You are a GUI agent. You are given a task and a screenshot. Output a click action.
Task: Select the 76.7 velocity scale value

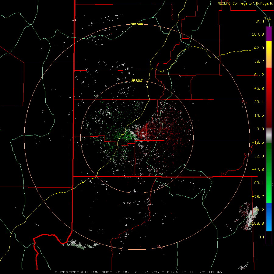click(259, 61)
